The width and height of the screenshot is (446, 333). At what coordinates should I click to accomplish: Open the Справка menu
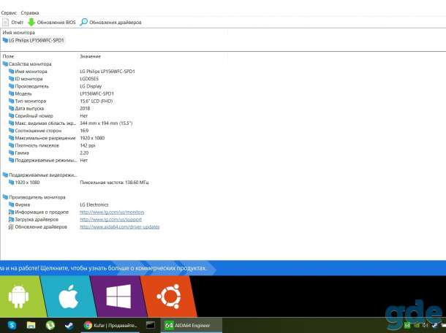tap(30, 13)
